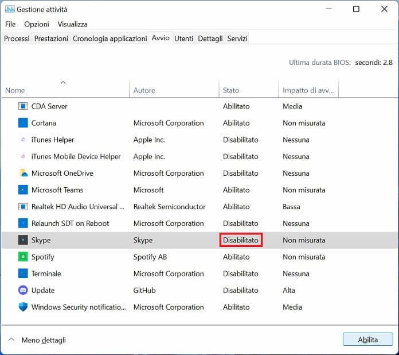Collapse view with Meno dettagli
Image resolution: width=399 pixels, height=355 pixels.
[x=37, y=340]
